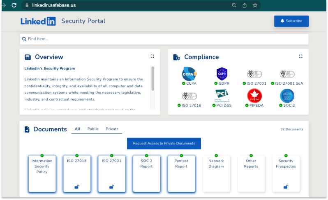Image resolution: width=328 pixels, height=200 pixels.
Task: Open the Pentest Report card
Action: tap(181, 173)
